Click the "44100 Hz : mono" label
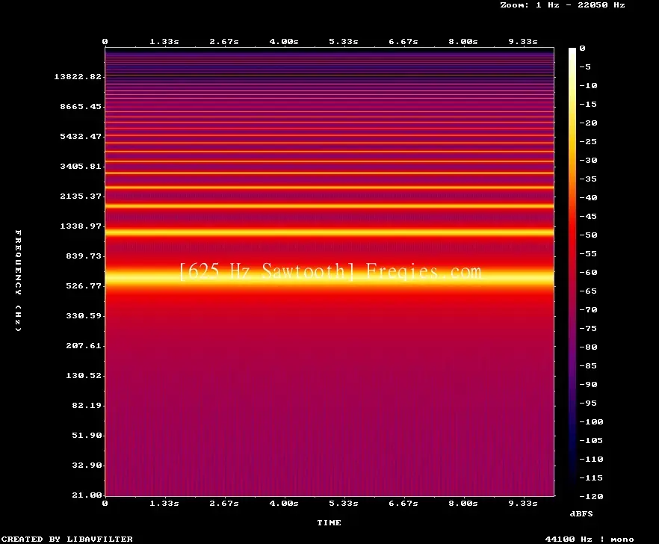Screen dimensions: 659x544 [590, 540]
